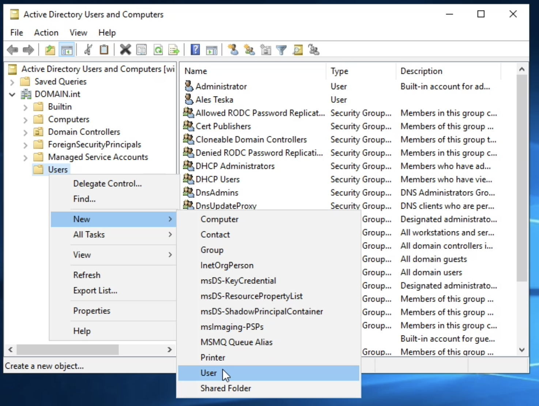539x406 pixels.
Task: Click the Forward arrow toolbar icon
Action: pyautogui.click(x=29, y=50)
